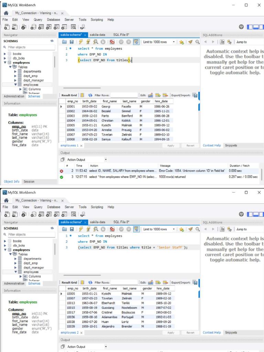This screenshot has height=352, width=264.
Task: Delete selected rows icon in top result grid
Action: (165, 95)
